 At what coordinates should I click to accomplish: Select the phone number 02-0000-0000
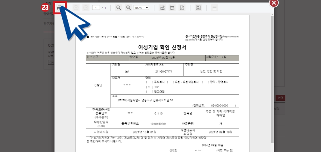tap(220, 106)
